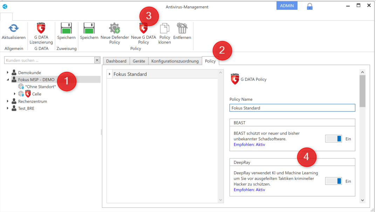Click the BEAST description text
The height and width of the screenshot is (212, 376).
pyautogui.click(x=267, y=136)
